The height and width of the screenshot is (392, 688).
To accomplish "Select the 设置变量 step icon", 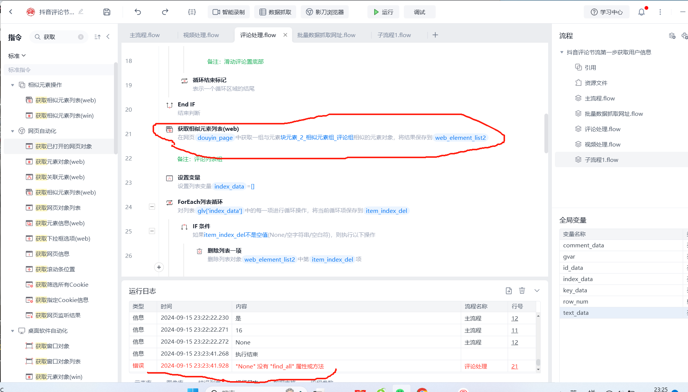I will pos(169,178).
